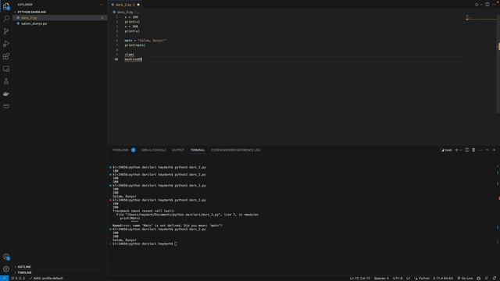Open the Manage gear settings menu

pos(6,269)
